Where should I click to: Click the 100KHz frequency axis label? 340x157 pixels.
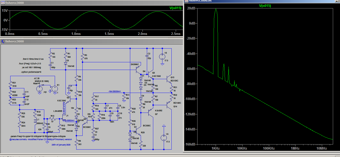coord(268,148)
